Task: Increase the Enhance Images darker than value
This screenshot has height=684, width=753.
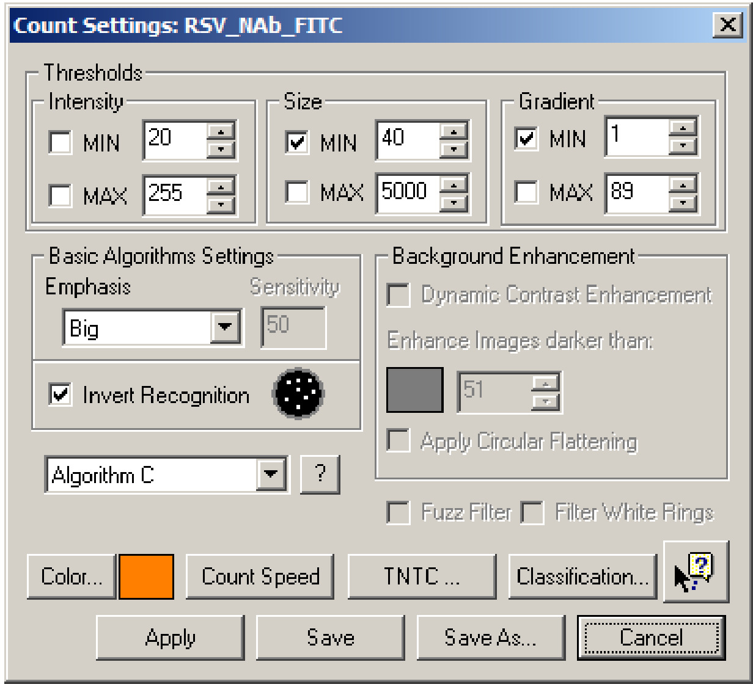Action: [545, 383]
